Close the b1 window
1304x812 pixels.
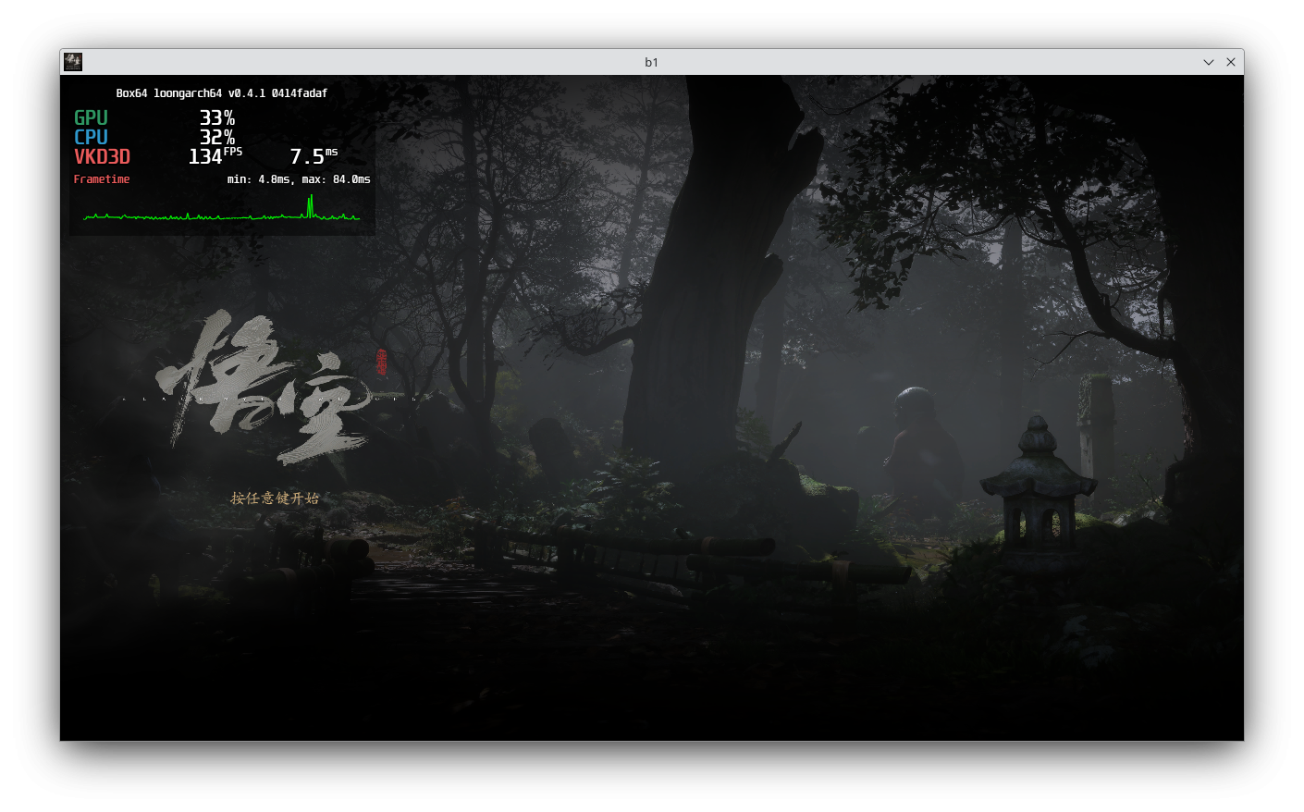coord(1231,62)
